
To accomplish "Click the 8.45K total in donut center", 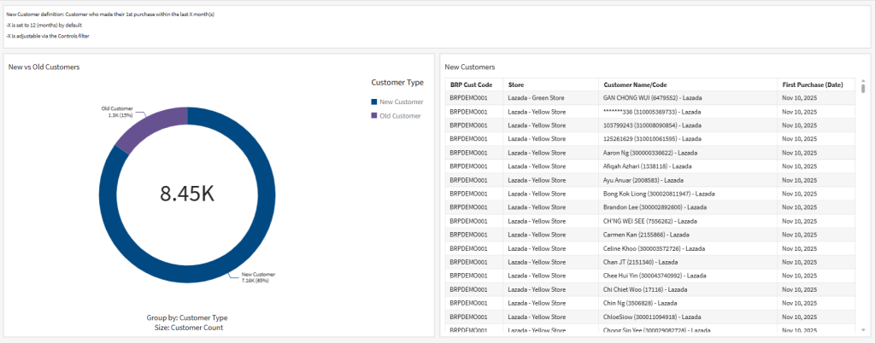I will (186, 194).
